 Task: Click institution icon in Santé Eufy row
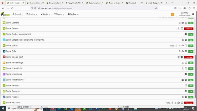(x=180, y=51)
